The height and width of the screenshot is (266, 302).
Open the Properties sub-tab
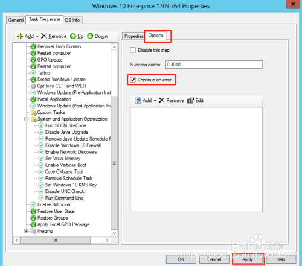coord(133,36)
